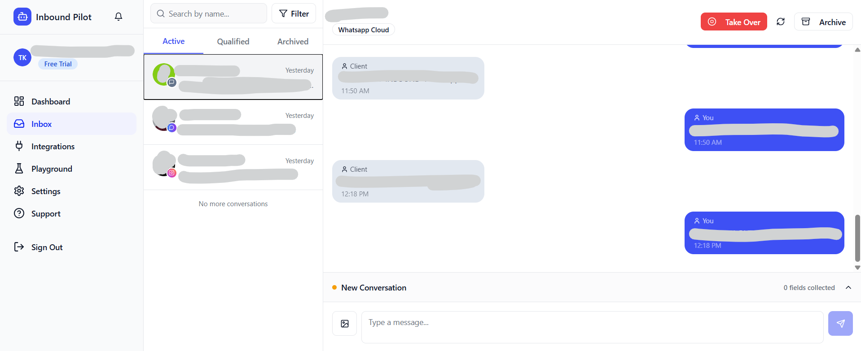Open the Filter options

tap(294, 13)
